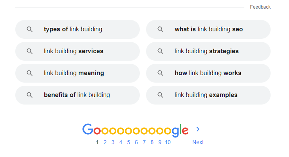289x157 pixels.
Task: Click search icon beside 'types of link building'
Action: (x=29, y=29)
